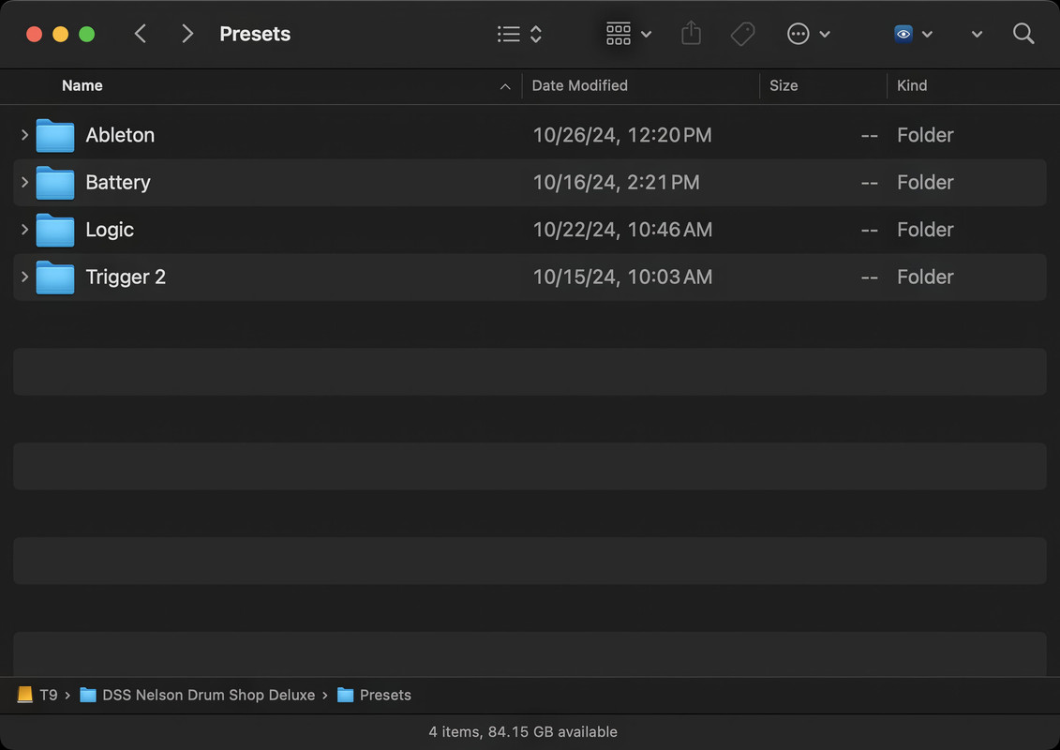This screenshot has height=750, width=1060.
Task: Click the status text 4 items, 84.15 GB available
Action: pyautogui.click(x=523, y=732)
